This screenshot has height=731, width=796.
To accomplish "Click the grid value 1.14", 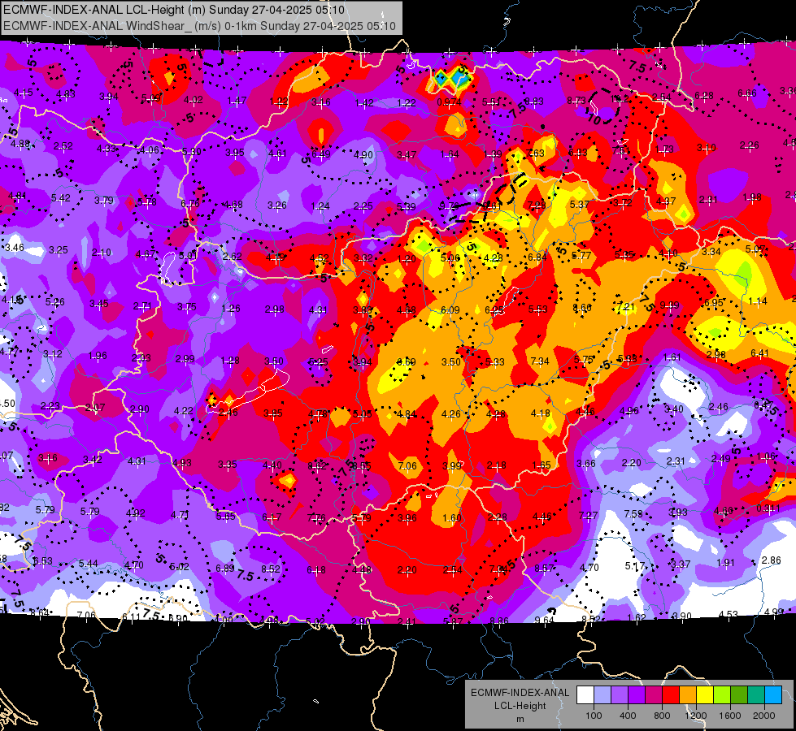I will [x=758, y=301].
